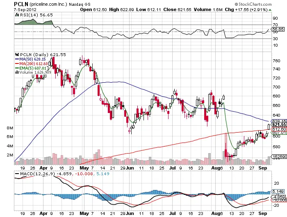Click the Chg +17.55 (+2.91%) text
The width and height of the screenshot is (287, 217).
pos(246,9)
